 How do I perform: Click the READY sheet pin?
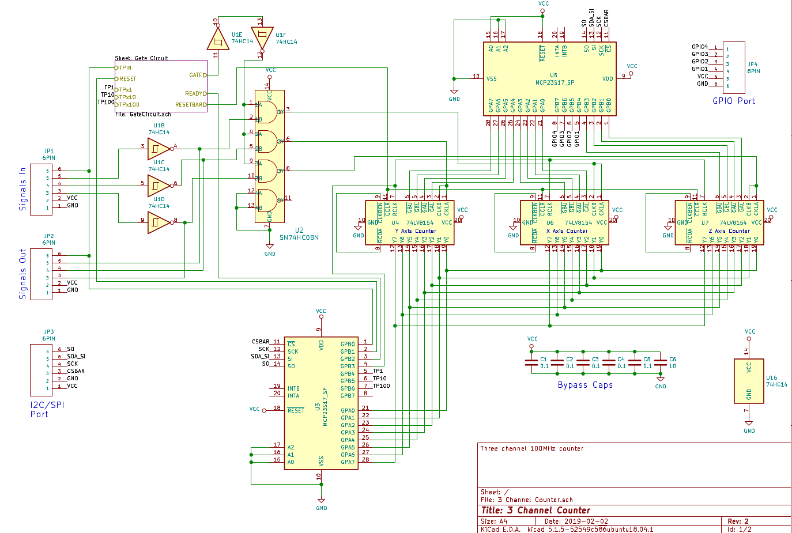(196, 93)
